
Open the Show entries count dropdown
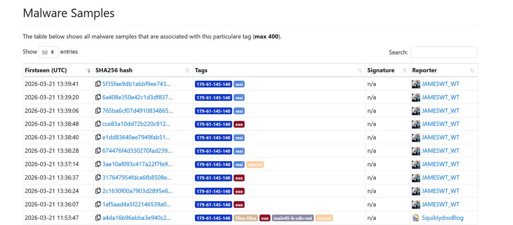tap(48, 52)
